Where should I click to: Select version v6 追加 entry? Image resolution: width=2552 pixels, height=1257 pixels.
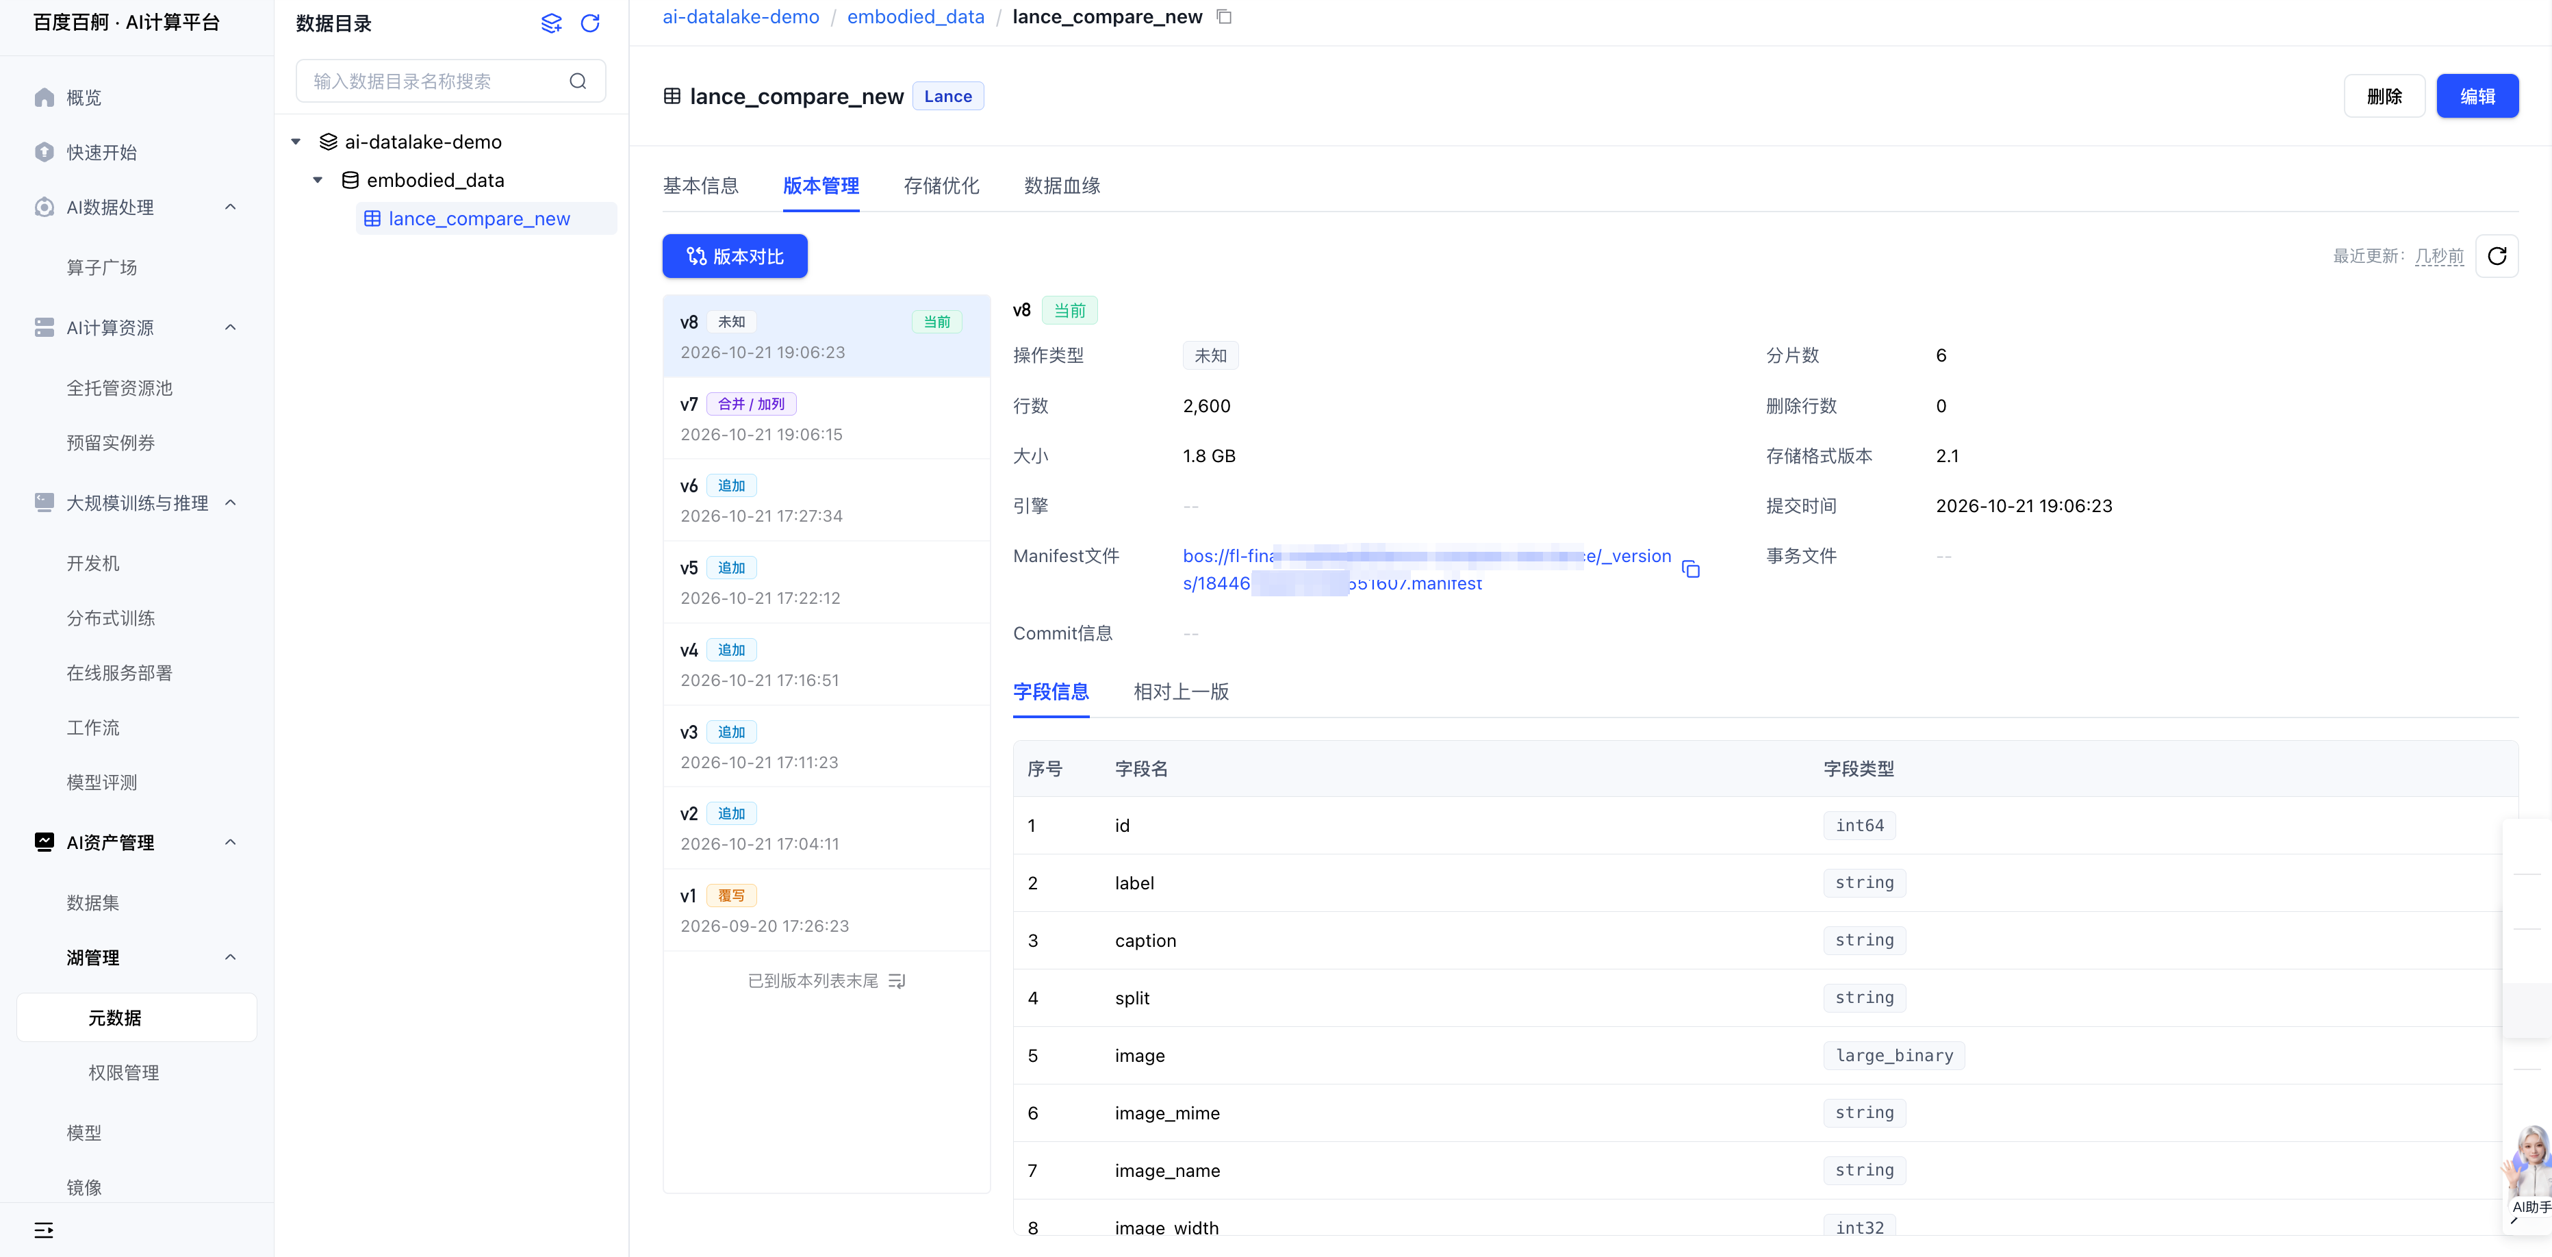(x=826, y=500)
